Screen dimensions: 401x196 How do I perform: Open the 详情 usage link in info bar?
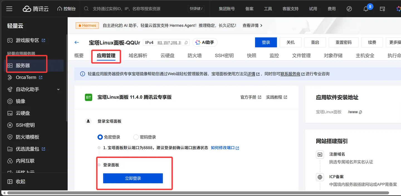tap(251, 74)
